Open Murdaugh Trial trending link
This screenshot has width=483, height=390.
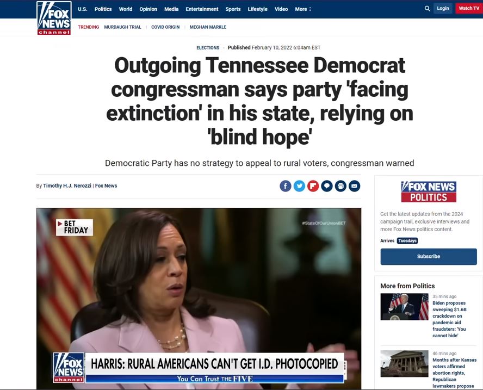(122, 27)
